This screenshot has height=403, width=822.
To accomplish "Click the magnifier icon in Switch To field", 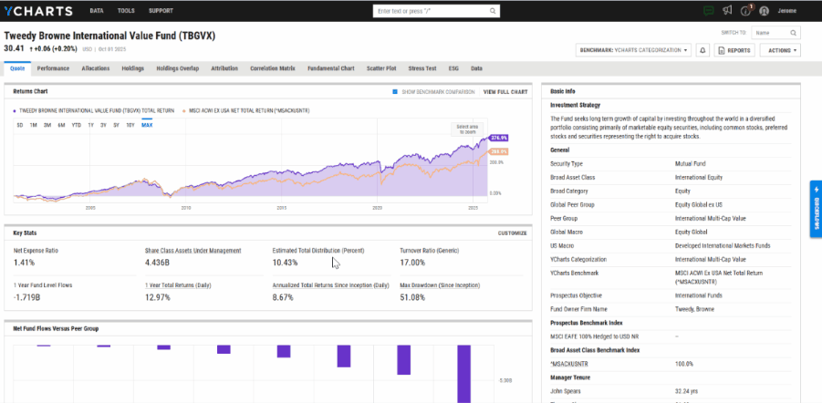I will pos(793,32).
